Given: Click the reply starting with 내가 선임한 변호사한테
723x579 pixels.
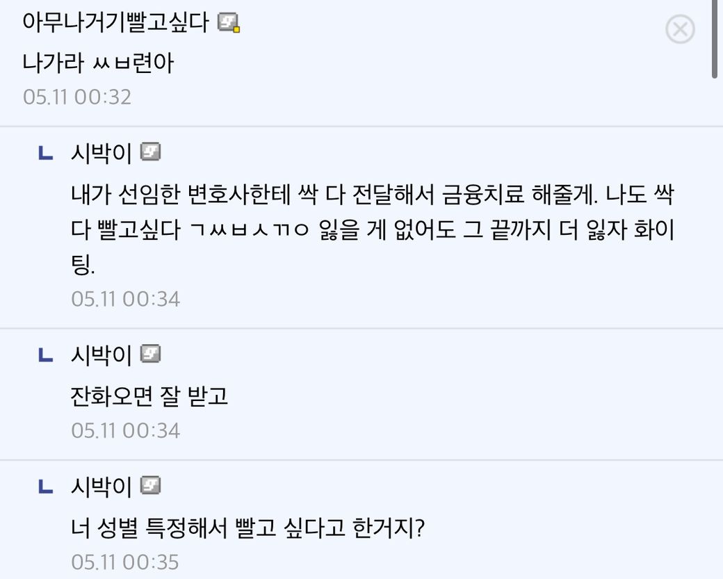Looking at the screenshot, I should point(372,229).
